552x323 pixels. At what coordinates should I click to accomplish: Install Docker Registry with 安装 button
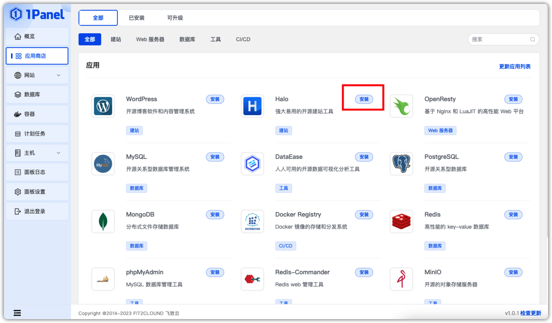(x=364, y=215)
